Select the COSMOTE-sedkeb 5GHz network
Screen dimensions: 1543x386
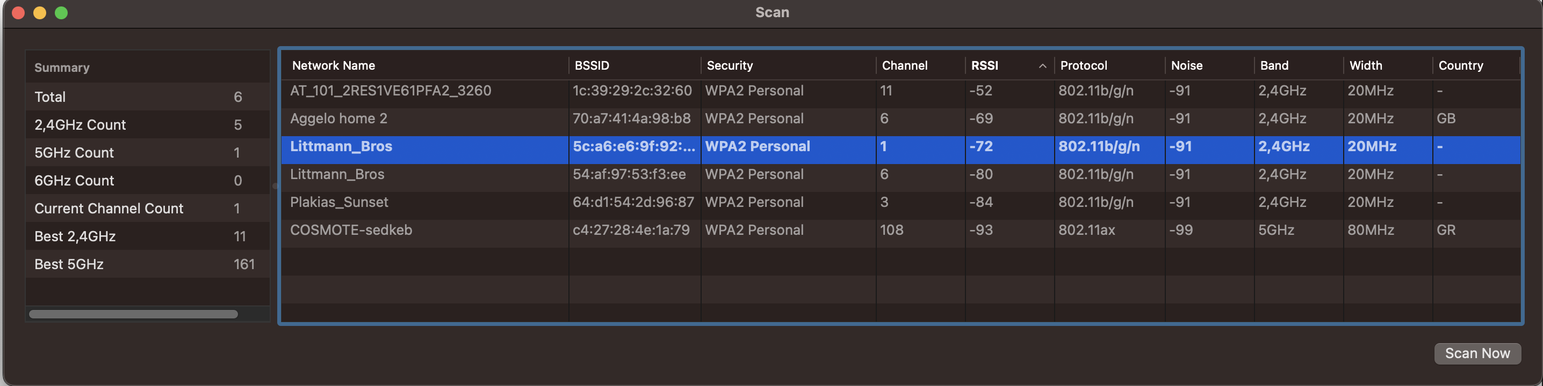point(350,230)
